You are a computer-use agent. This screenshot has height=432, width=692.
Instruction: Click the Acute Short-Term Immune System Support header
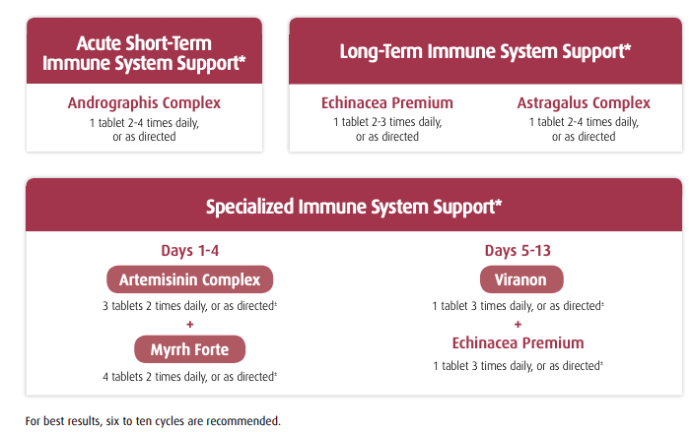pos(144,51)
